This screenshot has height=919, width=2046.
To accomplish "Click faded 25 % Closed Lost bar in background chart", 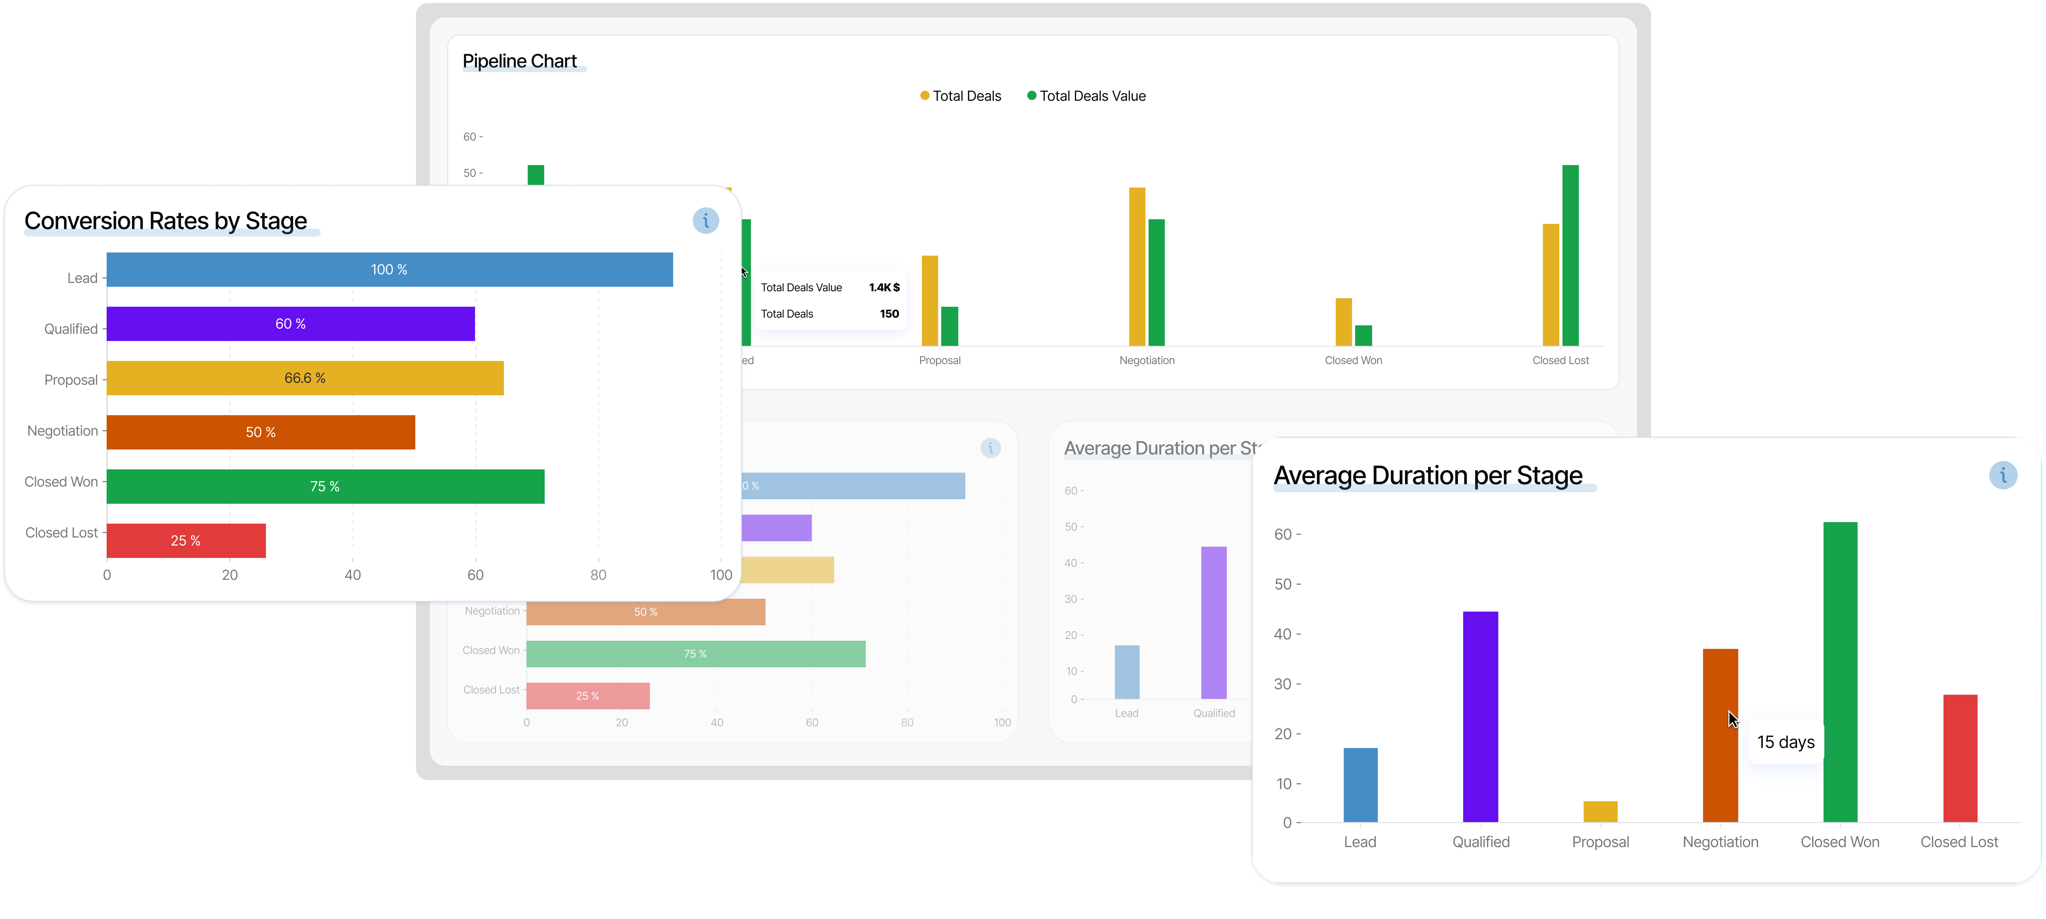I will (588, 696).
